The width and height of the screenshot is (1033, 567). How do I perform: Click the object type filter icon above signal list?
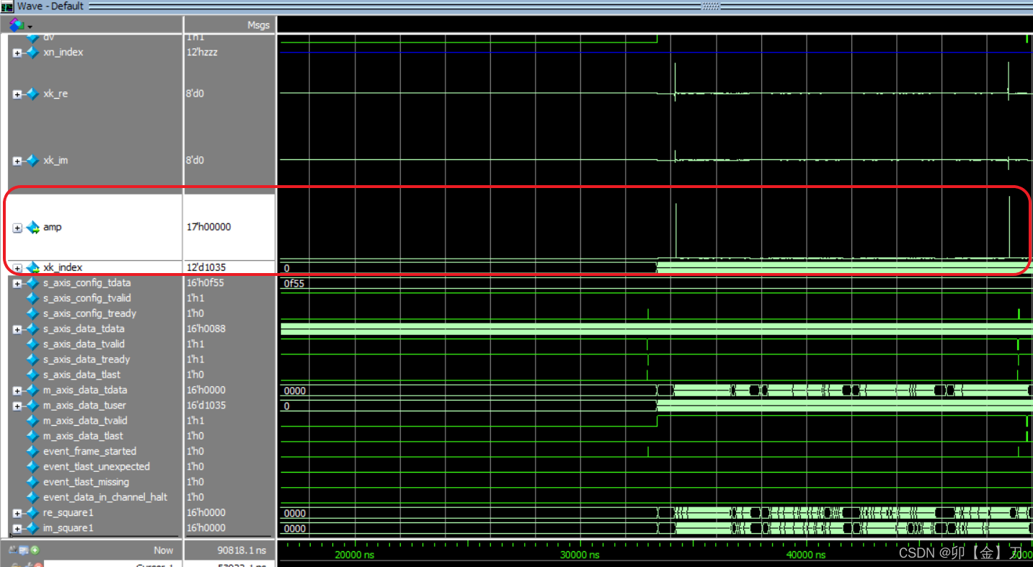click(x=16, y=24)
